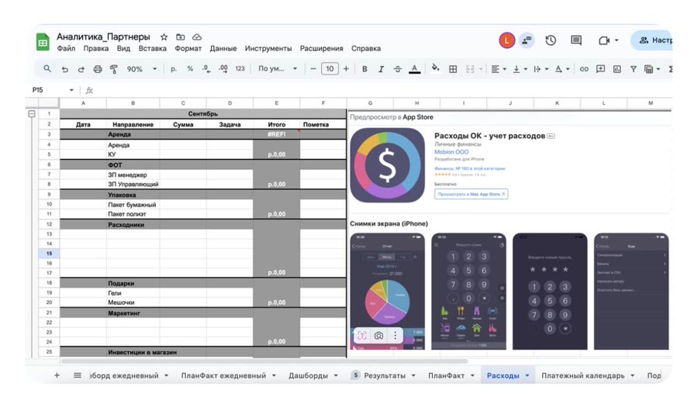Undo the last action
Screen dimensions: 698x415
(65, 69)
